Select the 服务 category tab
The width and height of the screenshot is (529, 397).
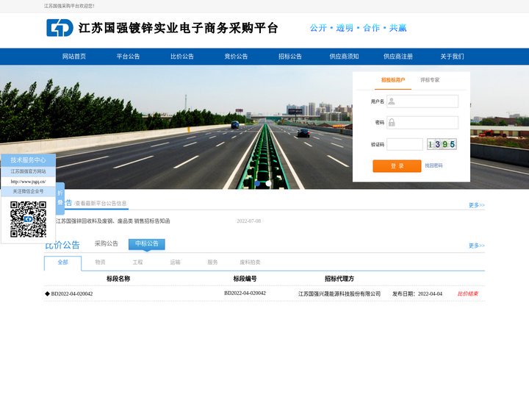click(212, 262)
